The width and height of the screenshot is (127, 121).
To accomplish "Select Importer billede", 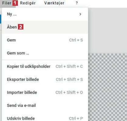I will tap(45, 92).
